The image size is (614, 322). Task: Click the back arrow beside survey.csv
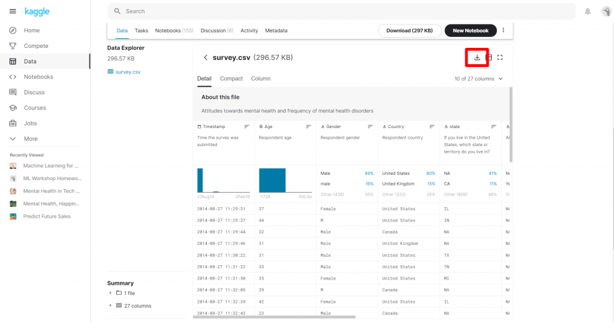click(x=206, y=57)
